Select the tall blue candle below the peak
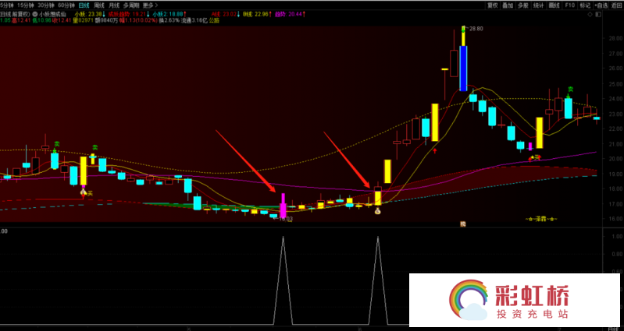Screen dimensions: 624x331 point(463,69)
